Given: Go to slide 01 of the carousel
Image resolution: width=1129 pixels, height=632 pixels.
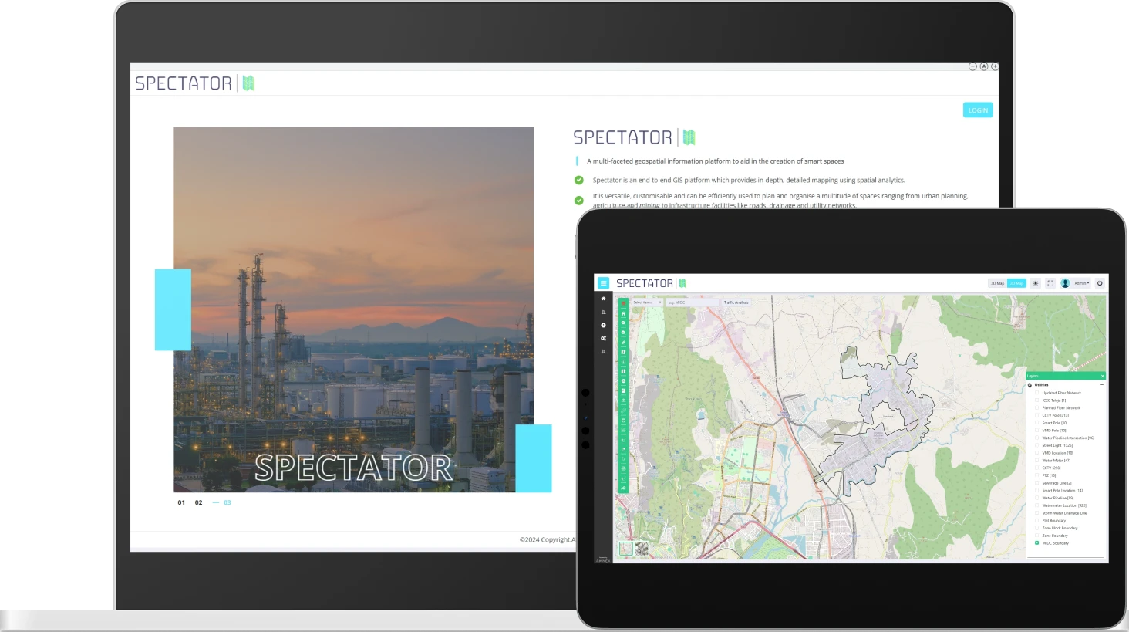Looking at the screenshot, I should click(181, 502).
